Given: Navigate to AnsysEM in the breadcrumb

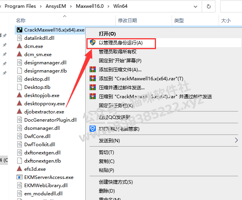Looking at the screenshot, I should tap(56, 6).
